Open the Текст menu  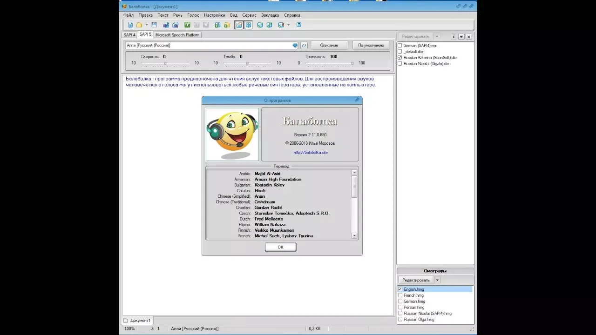click(163, 15)
